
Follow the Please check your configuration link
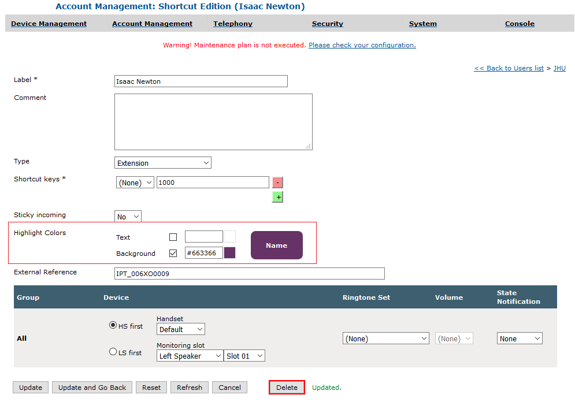click(x=362, y=45)
